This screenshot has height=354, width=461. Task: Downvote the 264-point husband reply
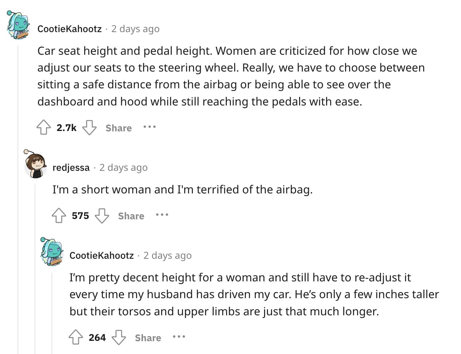click(119, 337)
